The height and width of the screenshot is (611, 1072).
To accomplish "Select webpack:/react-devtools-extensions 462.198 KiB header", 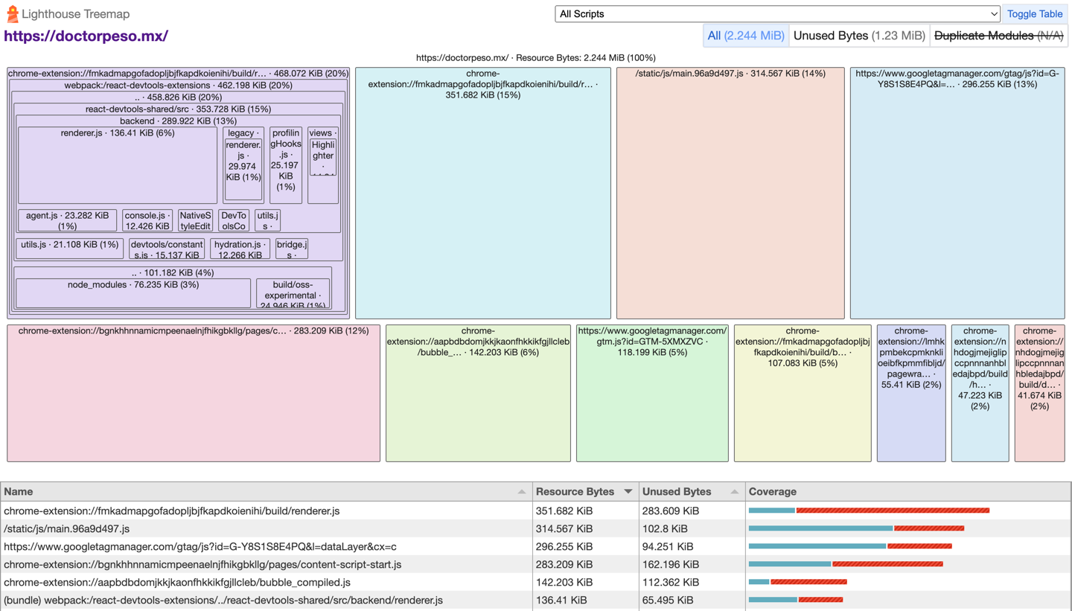I will pos(178,85).
